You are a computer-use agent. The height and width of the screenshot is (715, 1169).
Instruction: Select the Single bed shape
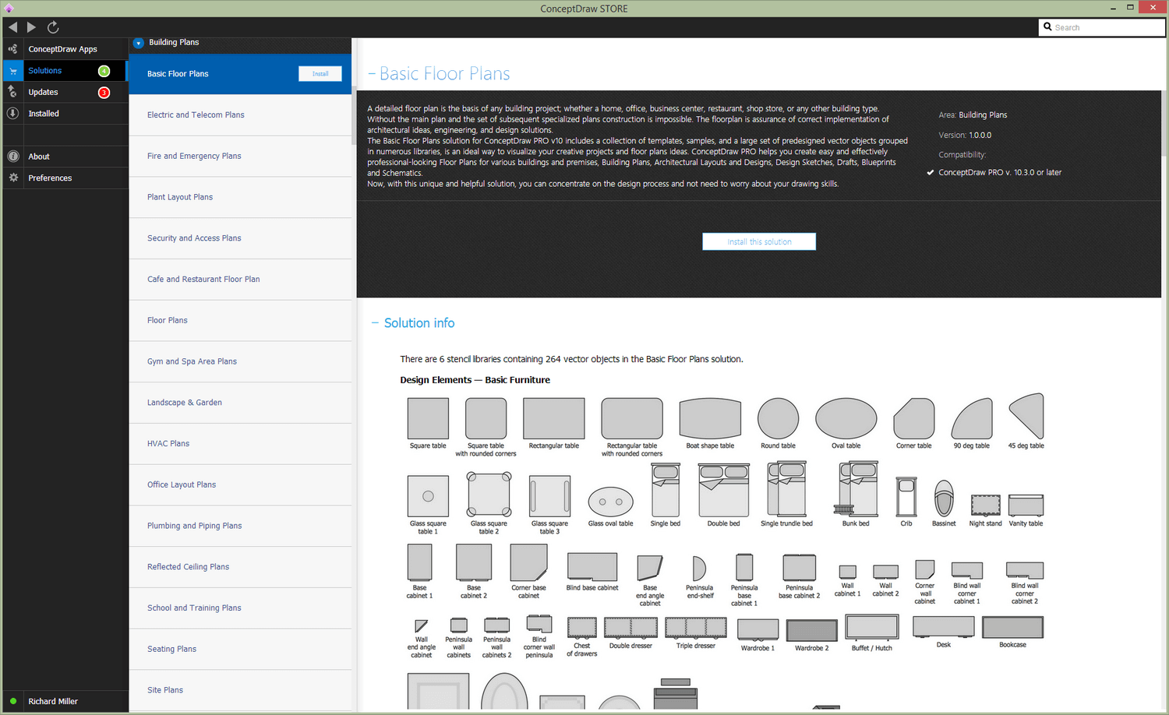[x=666, y=490]
